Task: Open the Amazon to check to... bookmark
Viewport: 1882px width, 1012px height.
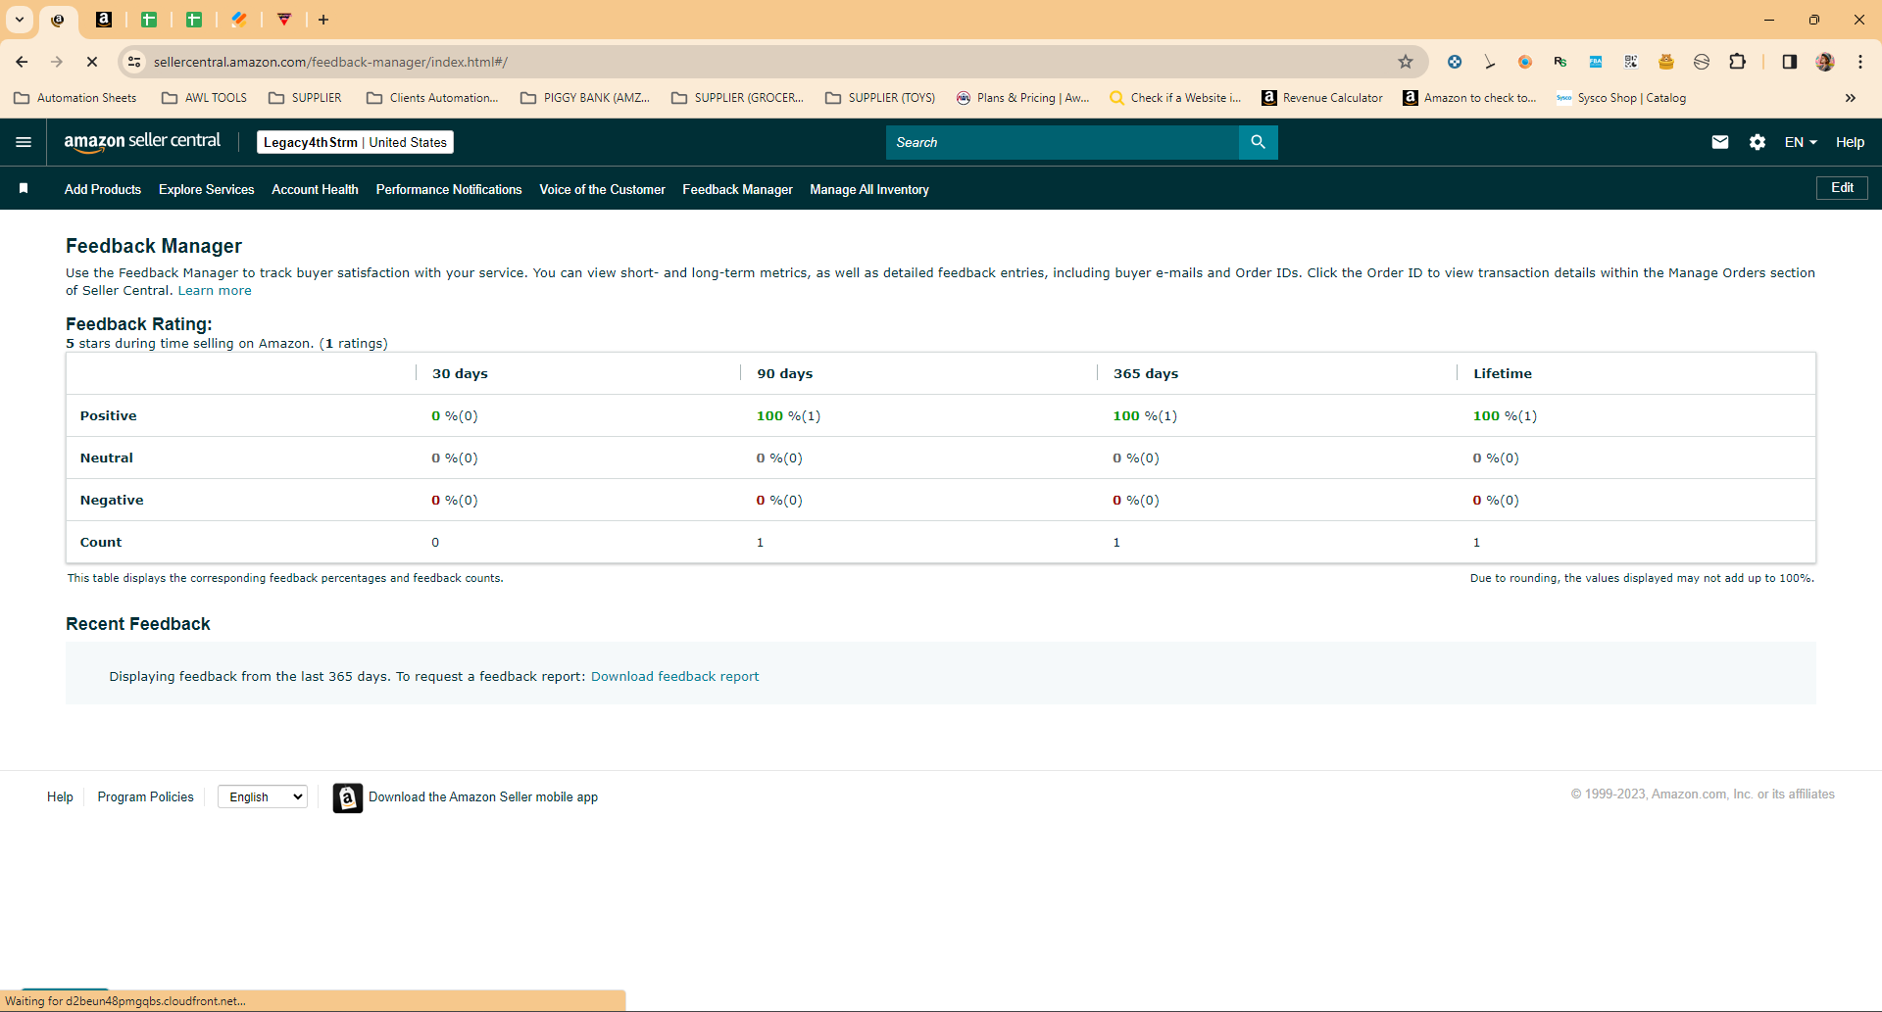Action: 1468,98
